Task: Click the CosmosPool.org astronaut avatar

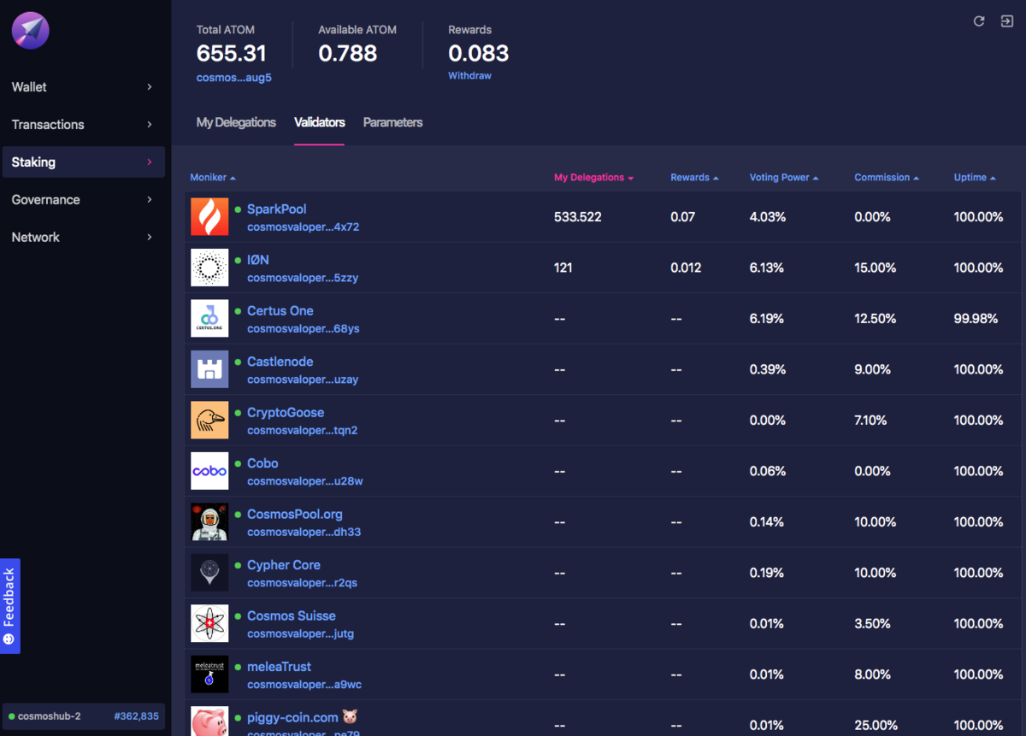Action: 209,522
